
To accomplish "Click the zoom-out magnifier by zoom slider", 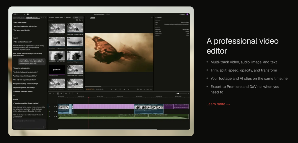I will (x=176, y=93).
